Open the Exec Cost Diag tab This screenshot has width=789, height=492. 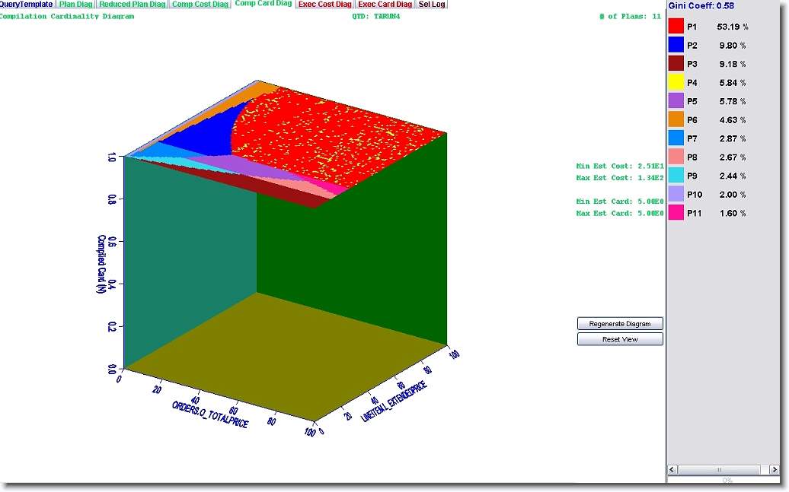click(325, 5)
